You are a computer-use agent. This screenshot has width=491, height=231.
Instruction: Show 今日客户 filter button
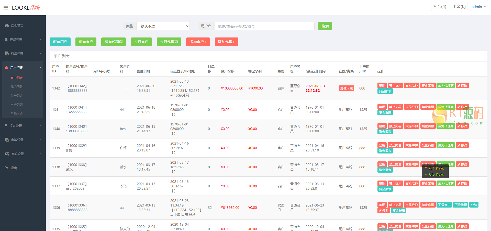pyautogui.click(x=141, y=42)
